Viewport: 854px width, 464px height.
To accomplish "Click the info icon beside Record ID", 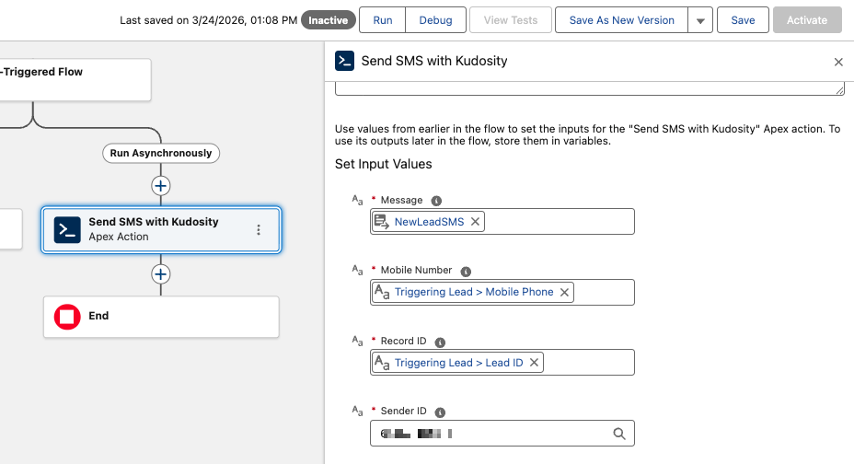I will coord(439,342).
